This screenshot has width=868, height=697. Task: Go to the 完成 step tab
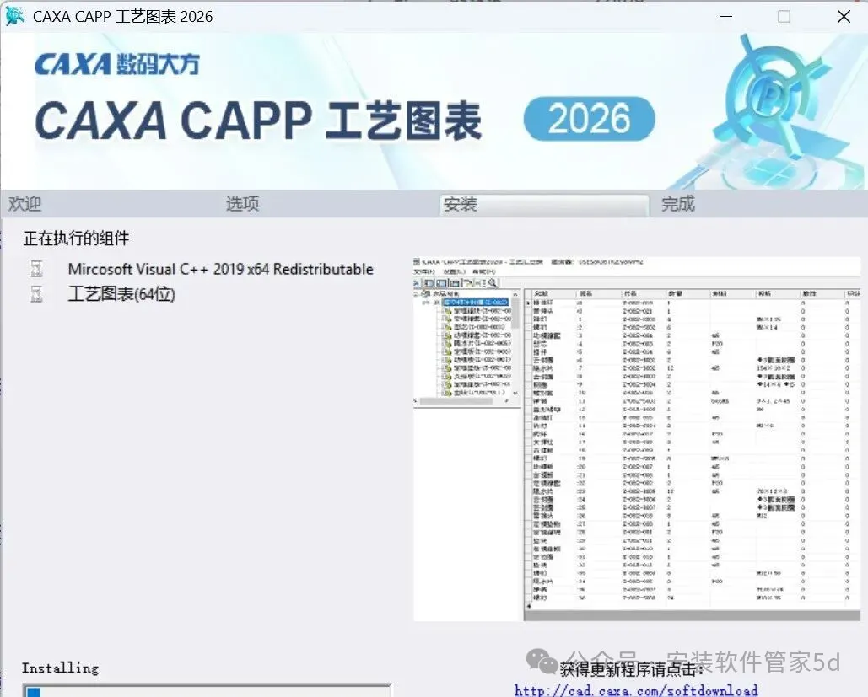click(x=678, y=204)
